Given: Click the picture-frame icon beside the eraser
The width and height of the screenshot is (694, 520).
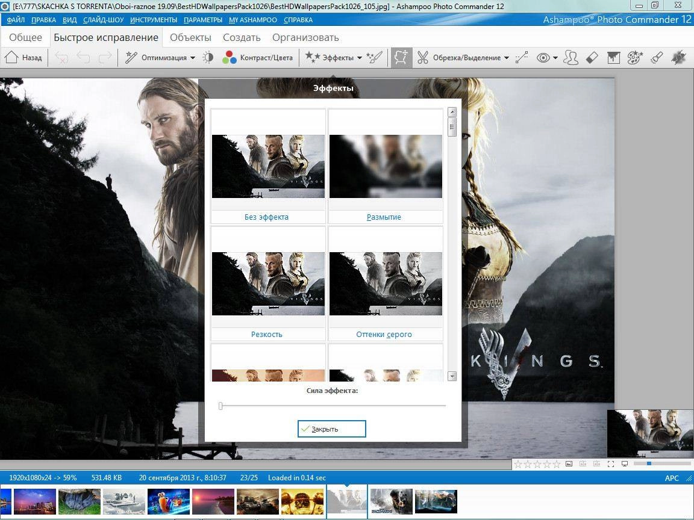Looking at the screenshot, I should coord(613,58).
